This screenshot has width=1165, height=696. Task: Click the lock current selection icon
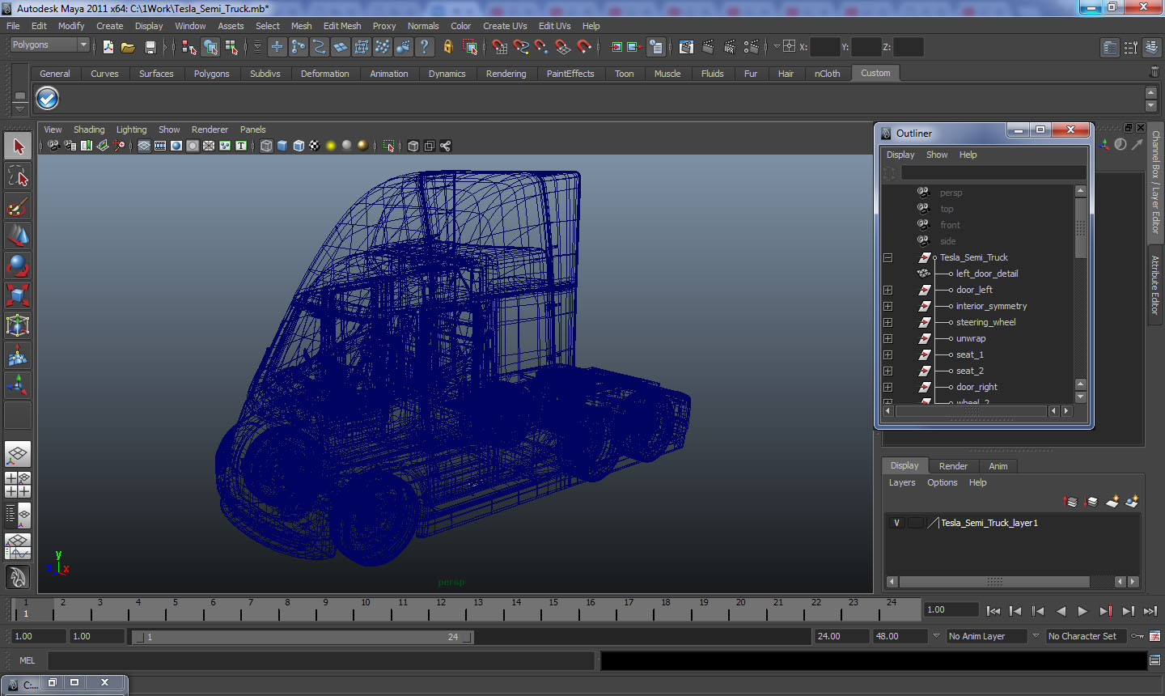(447, 47)
